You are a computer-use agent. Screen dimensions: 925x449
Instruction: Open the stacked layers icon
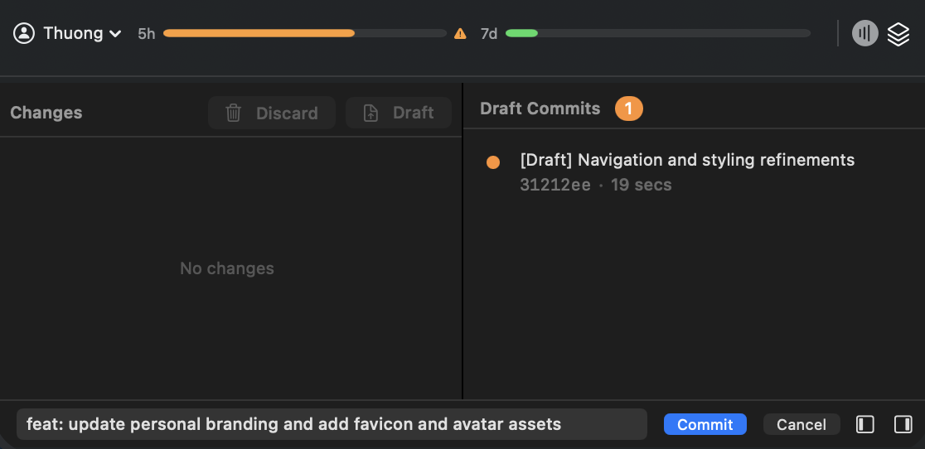[x=898, y=33]
